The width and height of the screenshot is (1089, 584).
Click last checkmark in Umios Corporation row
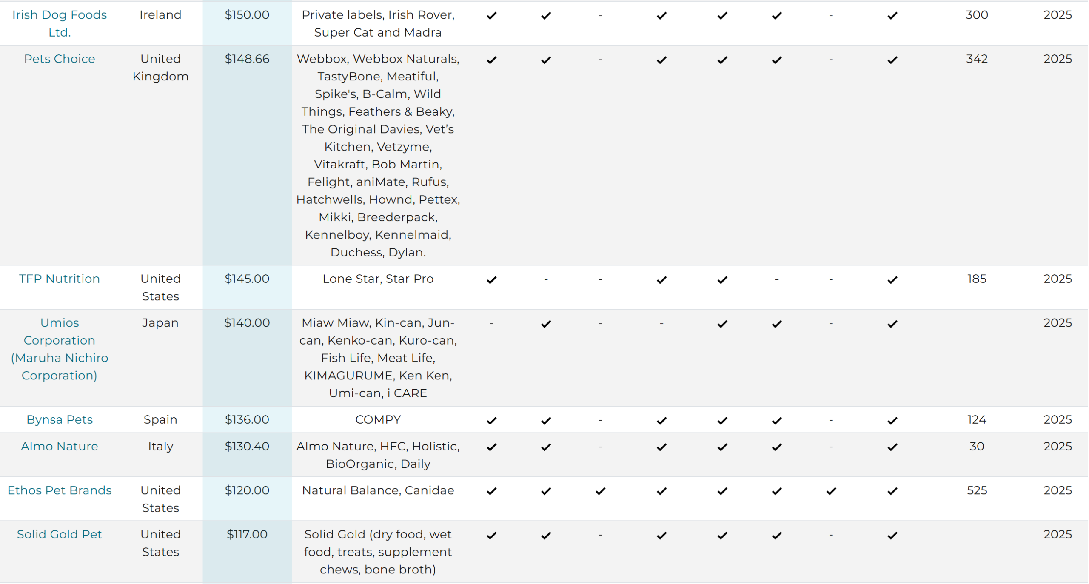coord(892,324)
